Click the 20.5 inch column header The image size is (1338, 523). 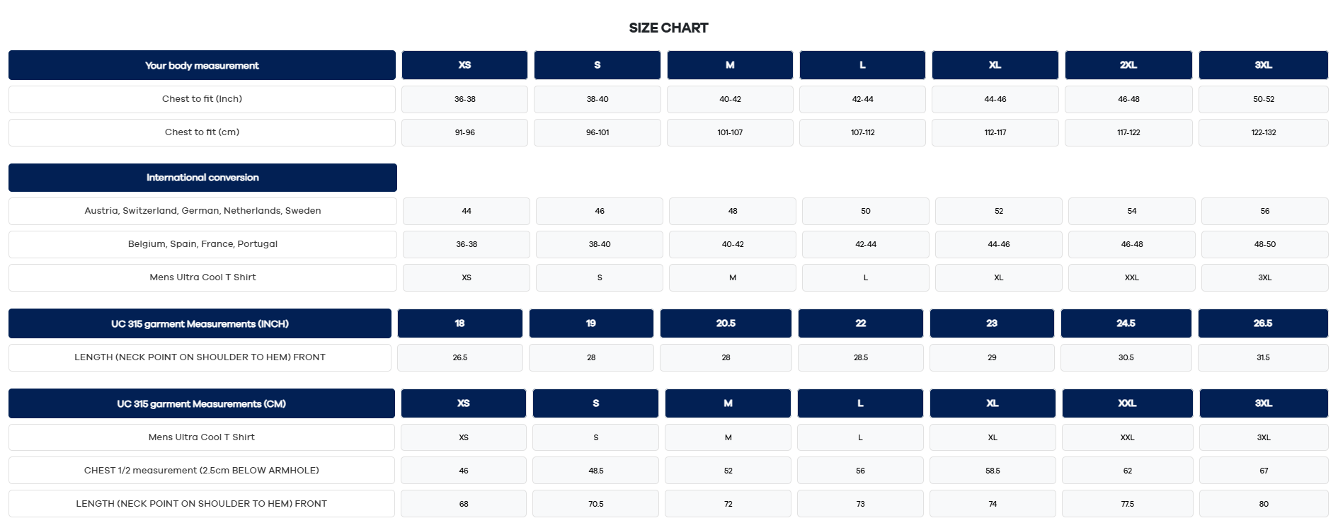tap(726, 323)
